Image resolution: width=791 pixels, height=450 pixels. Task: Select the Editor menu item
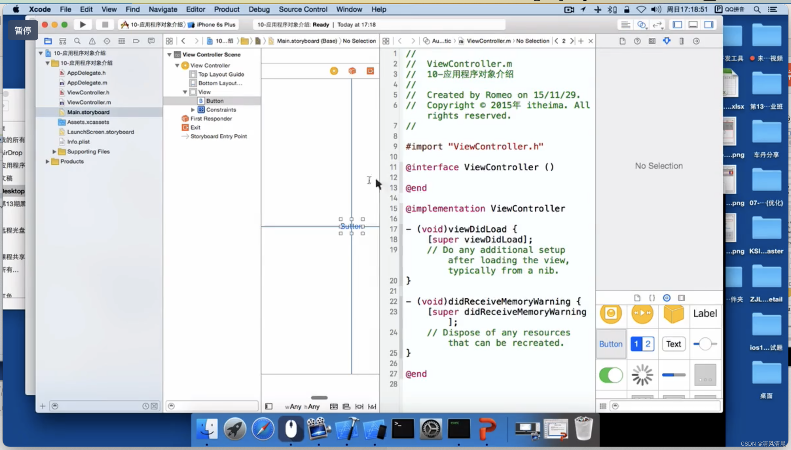click(x=194, y=9)
